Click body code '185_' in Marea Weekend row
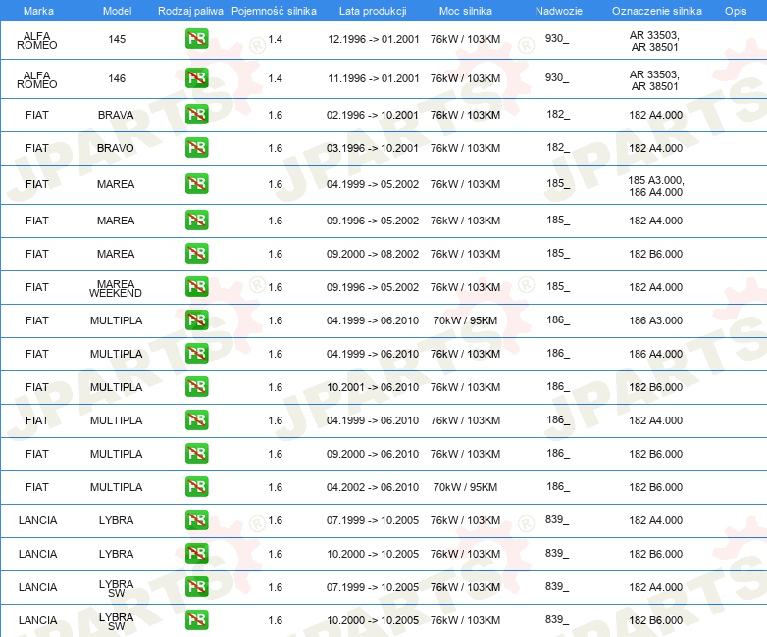Screen dimensions: 767x637 558,286
